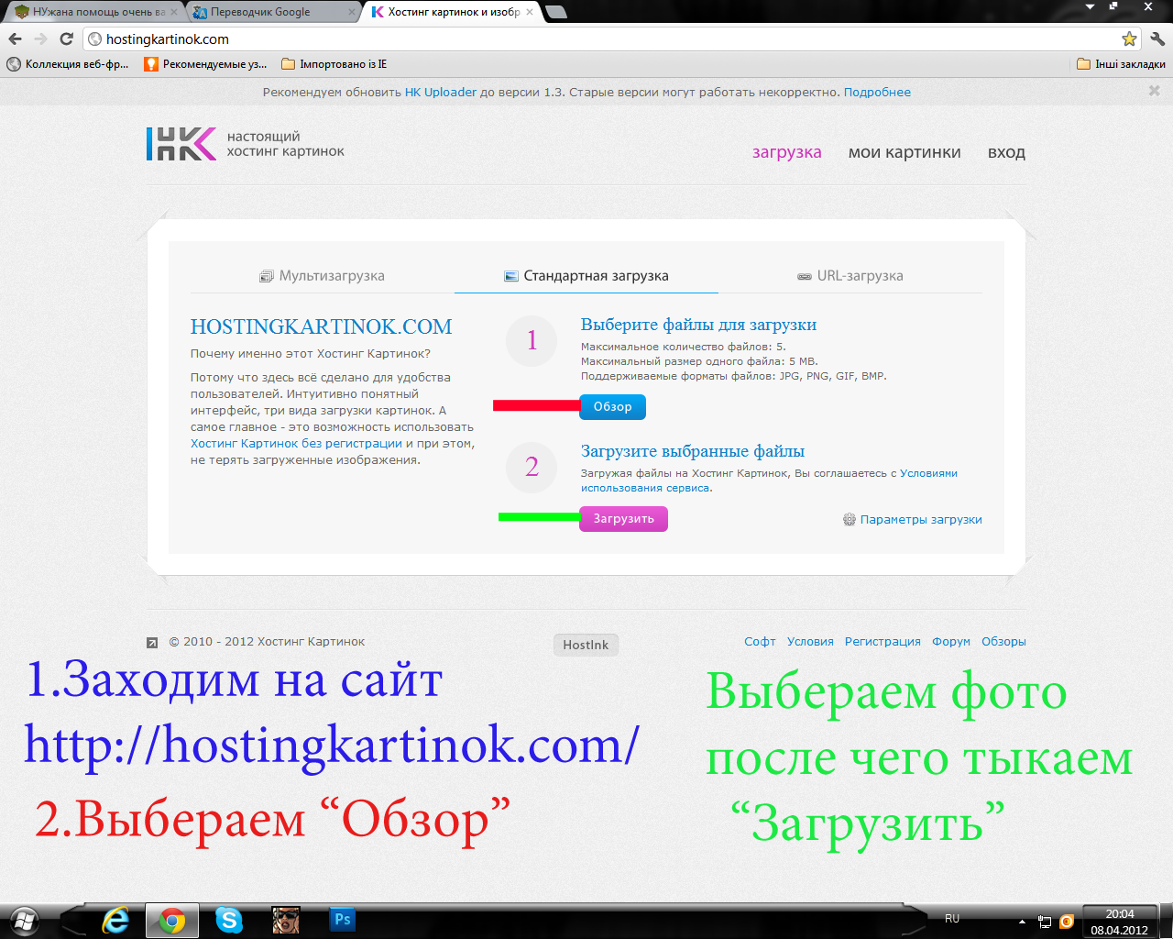Switch to the НУжана помощь tab
Image resolution: width=1173 pixels, height=939 pixels.
pyautogui.click(x=94, y=12)
